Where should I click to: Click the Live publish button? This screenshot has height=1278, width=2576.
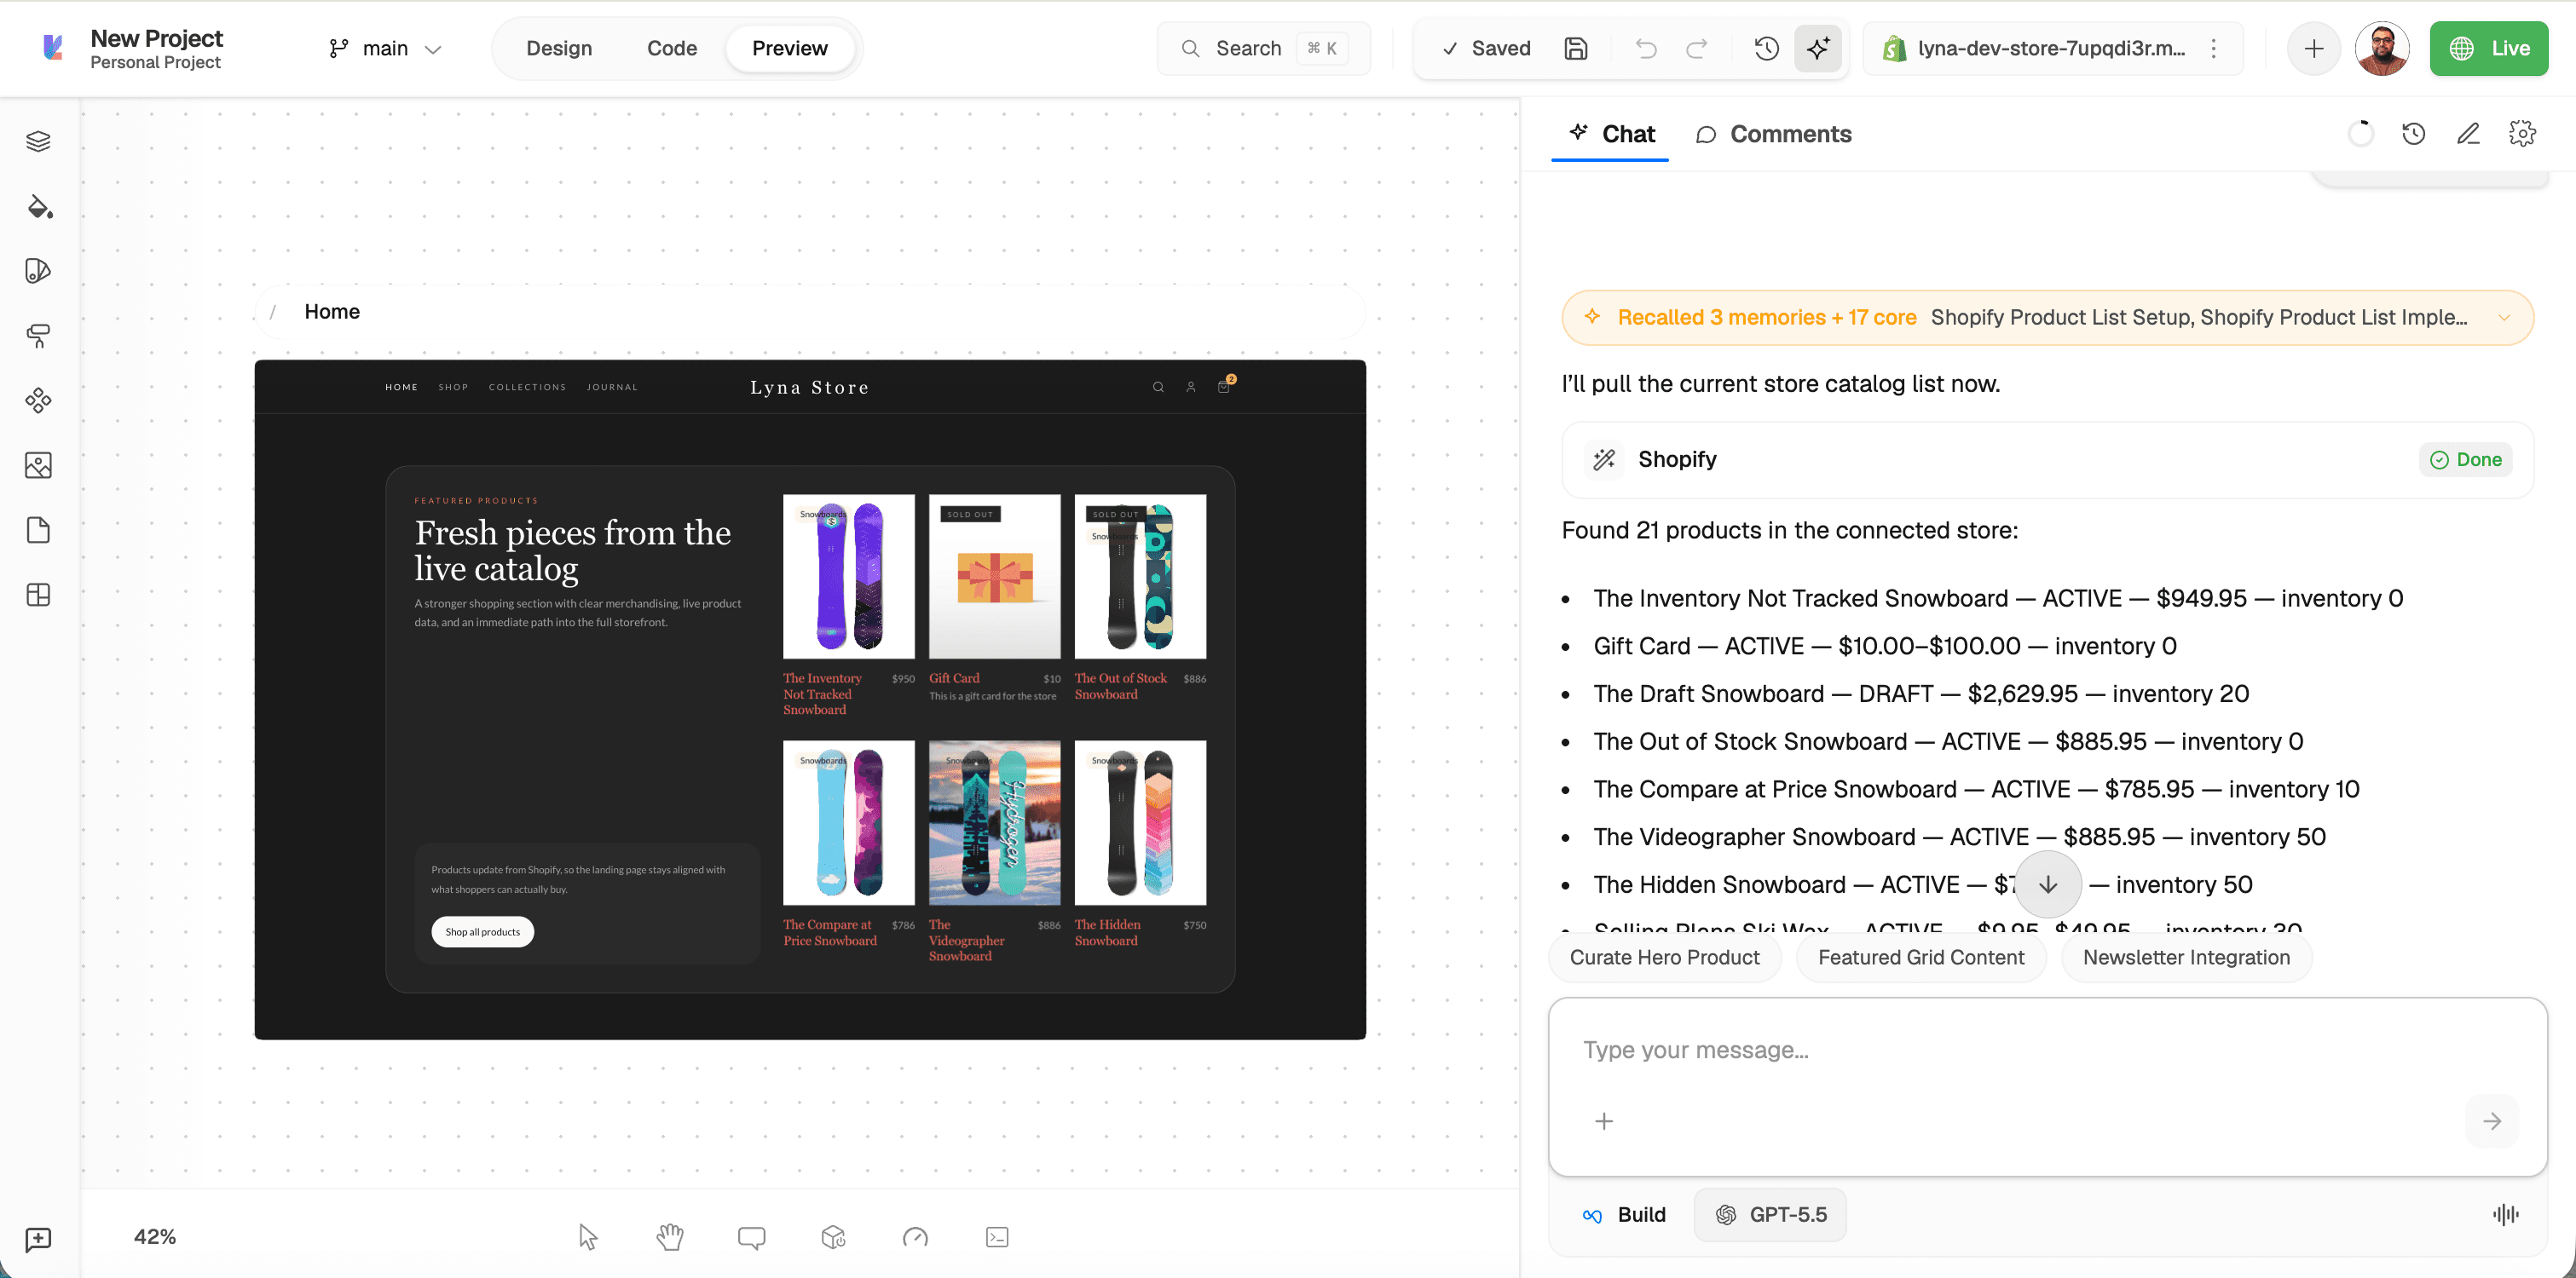2489,48
